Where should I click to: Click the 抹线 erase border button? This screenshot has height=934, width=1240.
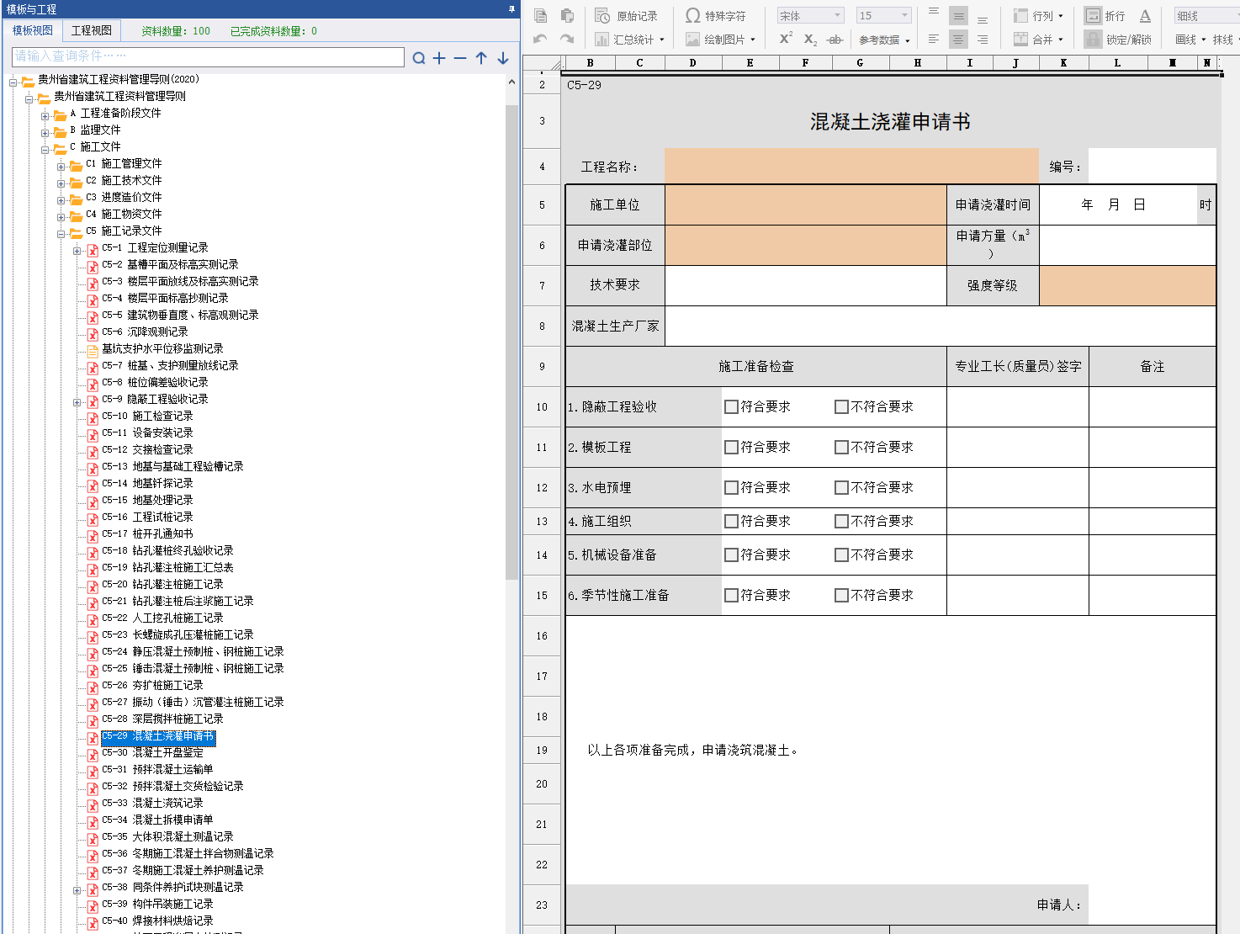pos(1225,40)
